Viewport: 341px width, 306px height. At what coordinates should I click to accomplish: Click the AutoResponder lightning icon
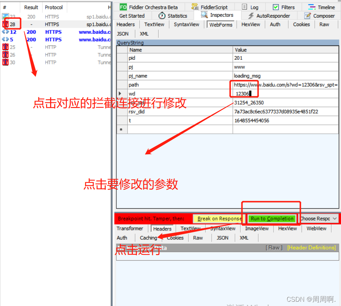(x=251, y=16)
